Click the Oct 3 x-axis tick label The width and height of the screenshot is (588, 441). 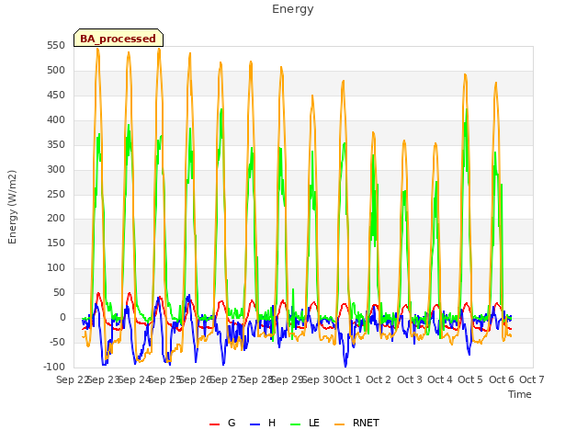(x=409, y=379)
